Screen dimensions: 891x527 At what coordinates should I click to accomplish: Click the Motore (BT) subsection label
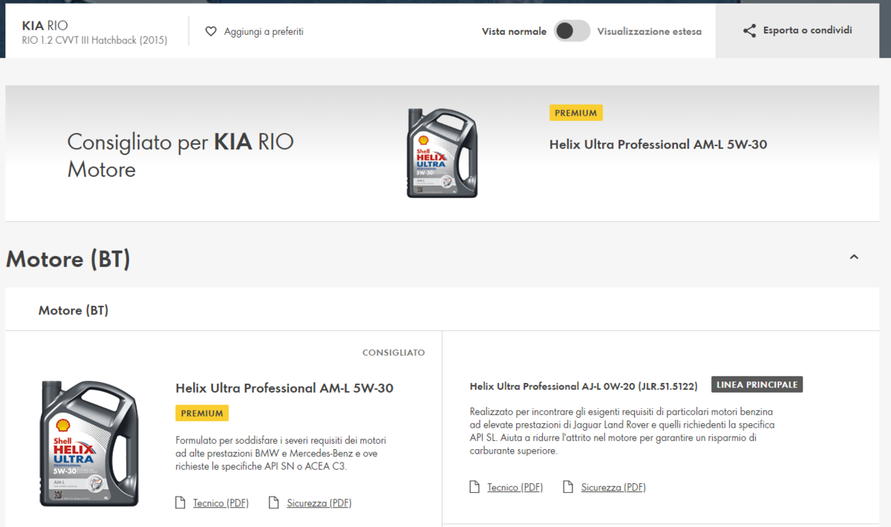74,310
